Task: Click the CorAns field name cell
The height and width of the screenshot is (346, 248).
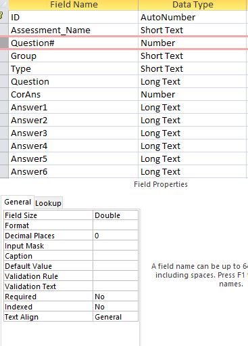Action: tap(74, 94)
